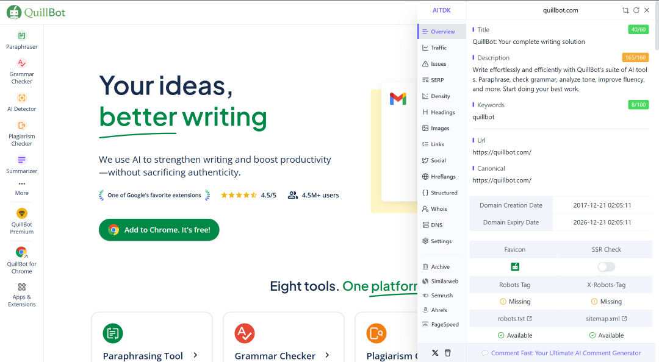Select the Issues tab in AITDK
659x362 pixels.
point(442,64)
